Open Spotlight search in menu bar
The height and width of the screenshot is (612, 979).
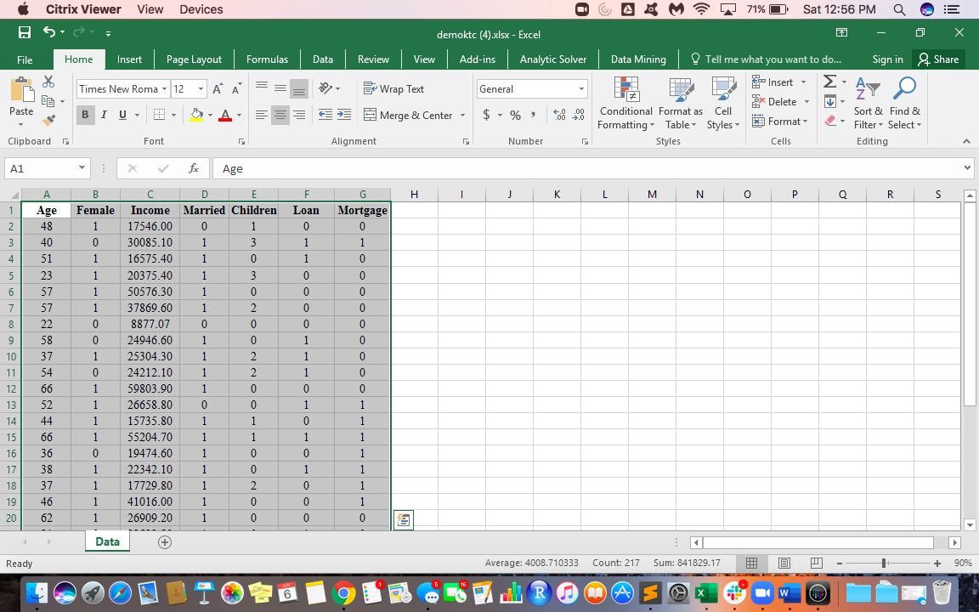pos(899,9)
